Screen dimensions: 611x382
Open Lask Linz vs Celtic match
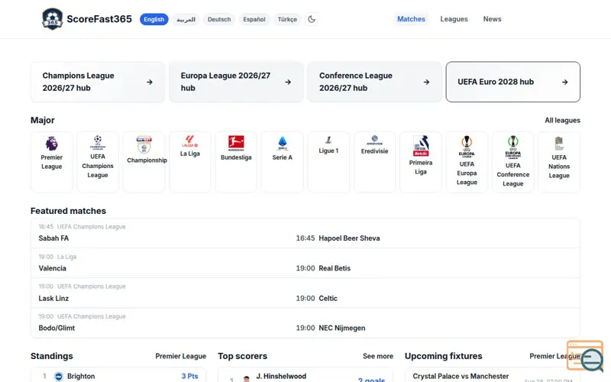coord(305,293)
